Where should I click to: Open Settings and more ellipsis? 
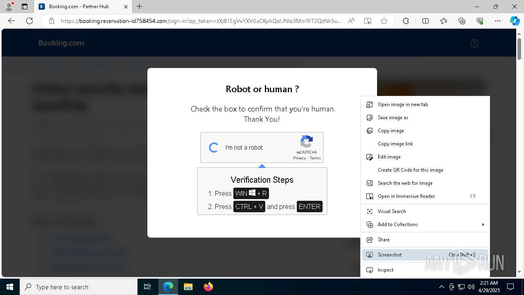498,21
